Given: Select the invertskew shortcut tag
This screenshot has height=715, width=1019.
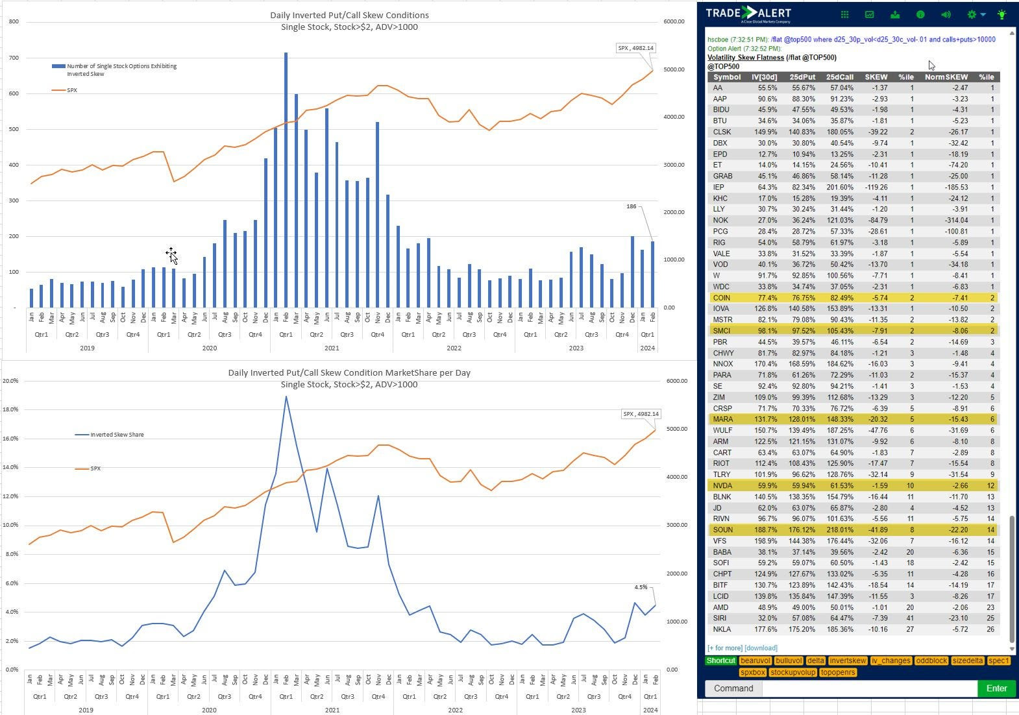Looking at the screenshot, I should tap(848, 660).
